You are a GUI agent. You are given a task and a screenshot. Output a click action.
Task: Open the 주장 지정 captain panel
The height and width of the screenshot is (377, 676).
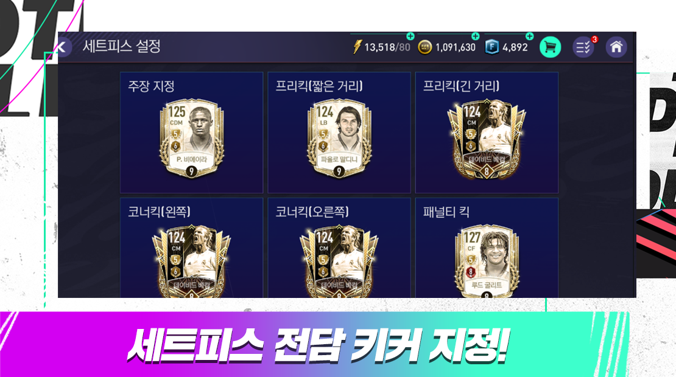tap(191, 133)
